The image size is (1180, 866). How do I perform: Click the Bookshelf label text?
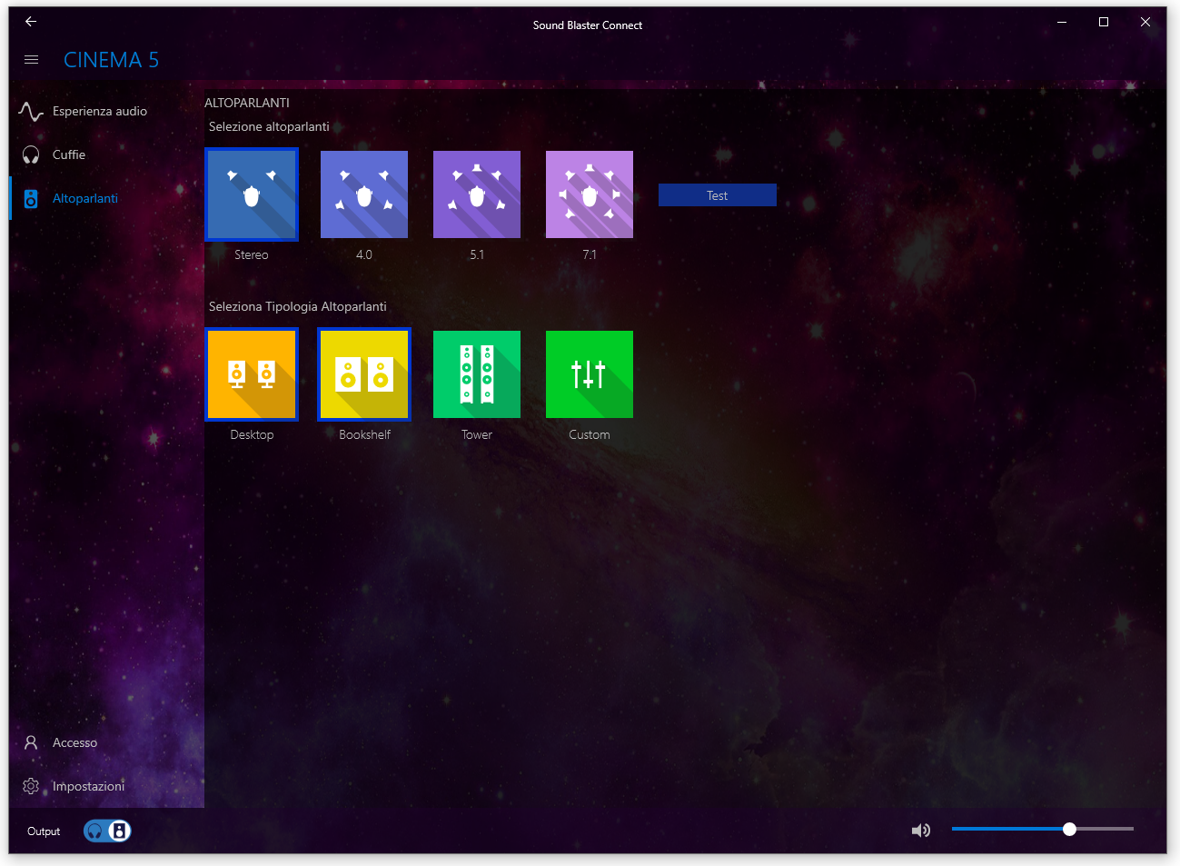[364, 435]
